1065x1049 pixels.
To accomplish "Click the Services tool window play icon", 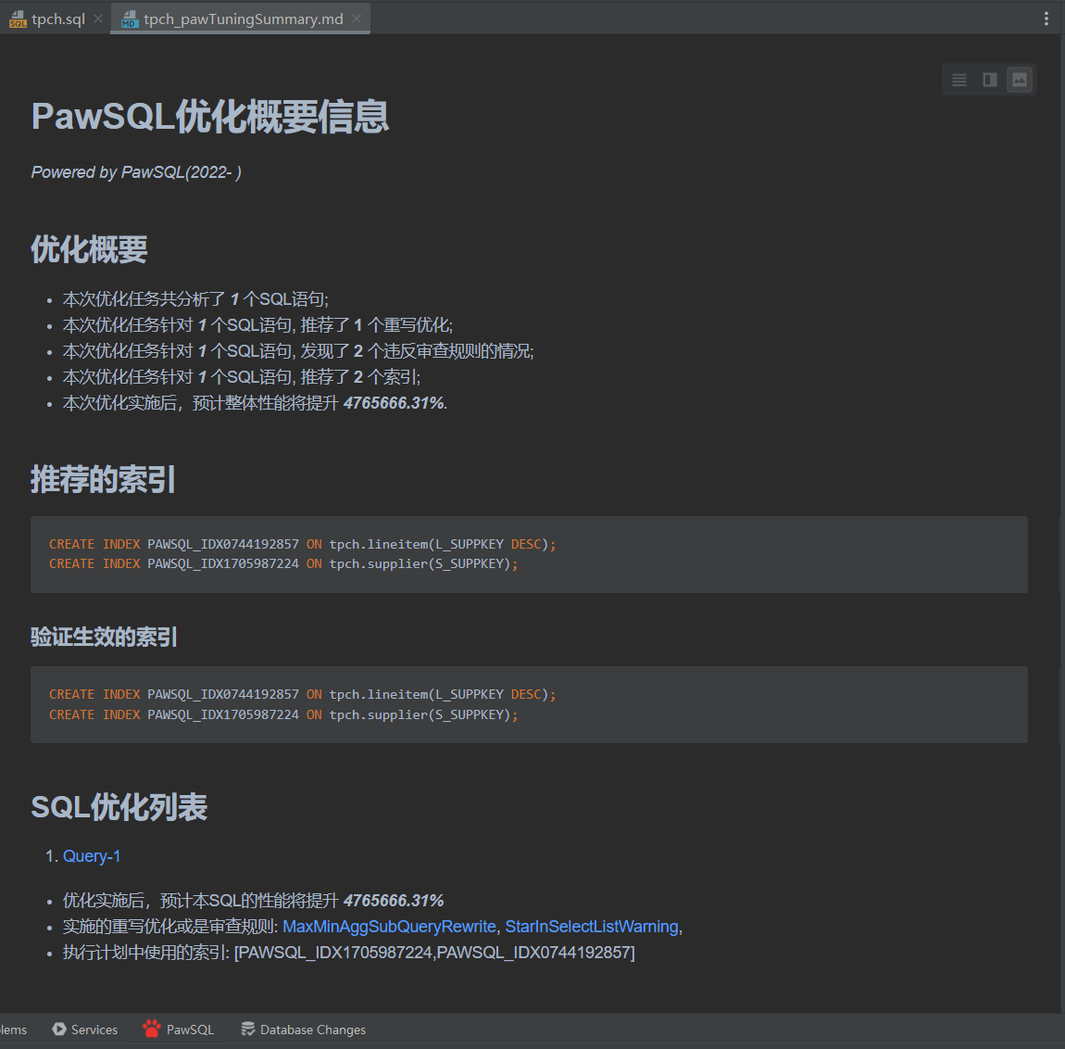I will pos(59,1030).
